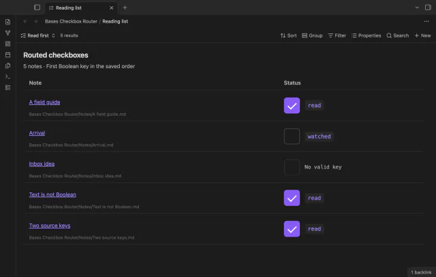Click the Arrival.md file path
Screen dimensions: 436x277
click(71, 145)
